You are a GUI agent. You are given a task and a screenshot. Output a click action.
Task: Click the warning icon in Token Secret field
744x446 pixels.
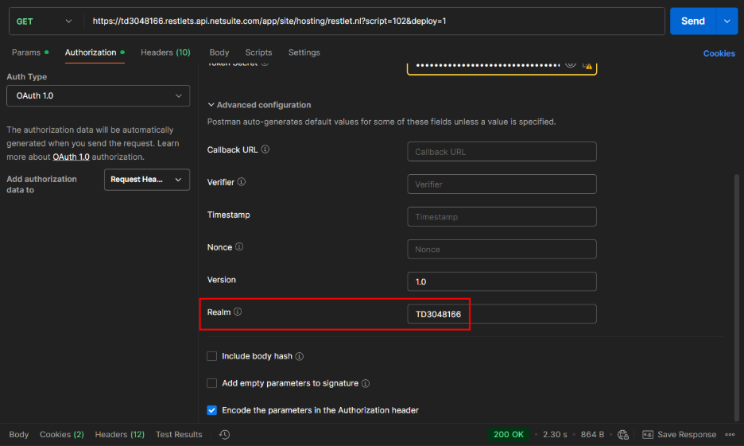coord(587,65)
